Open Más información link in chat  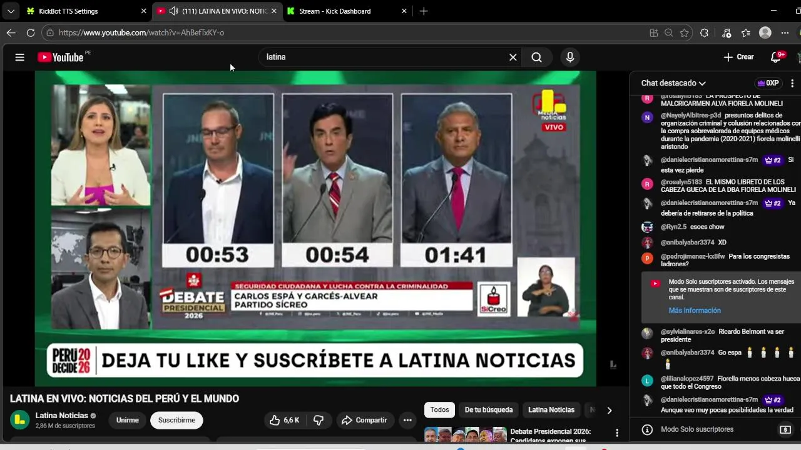coord(695,311)
